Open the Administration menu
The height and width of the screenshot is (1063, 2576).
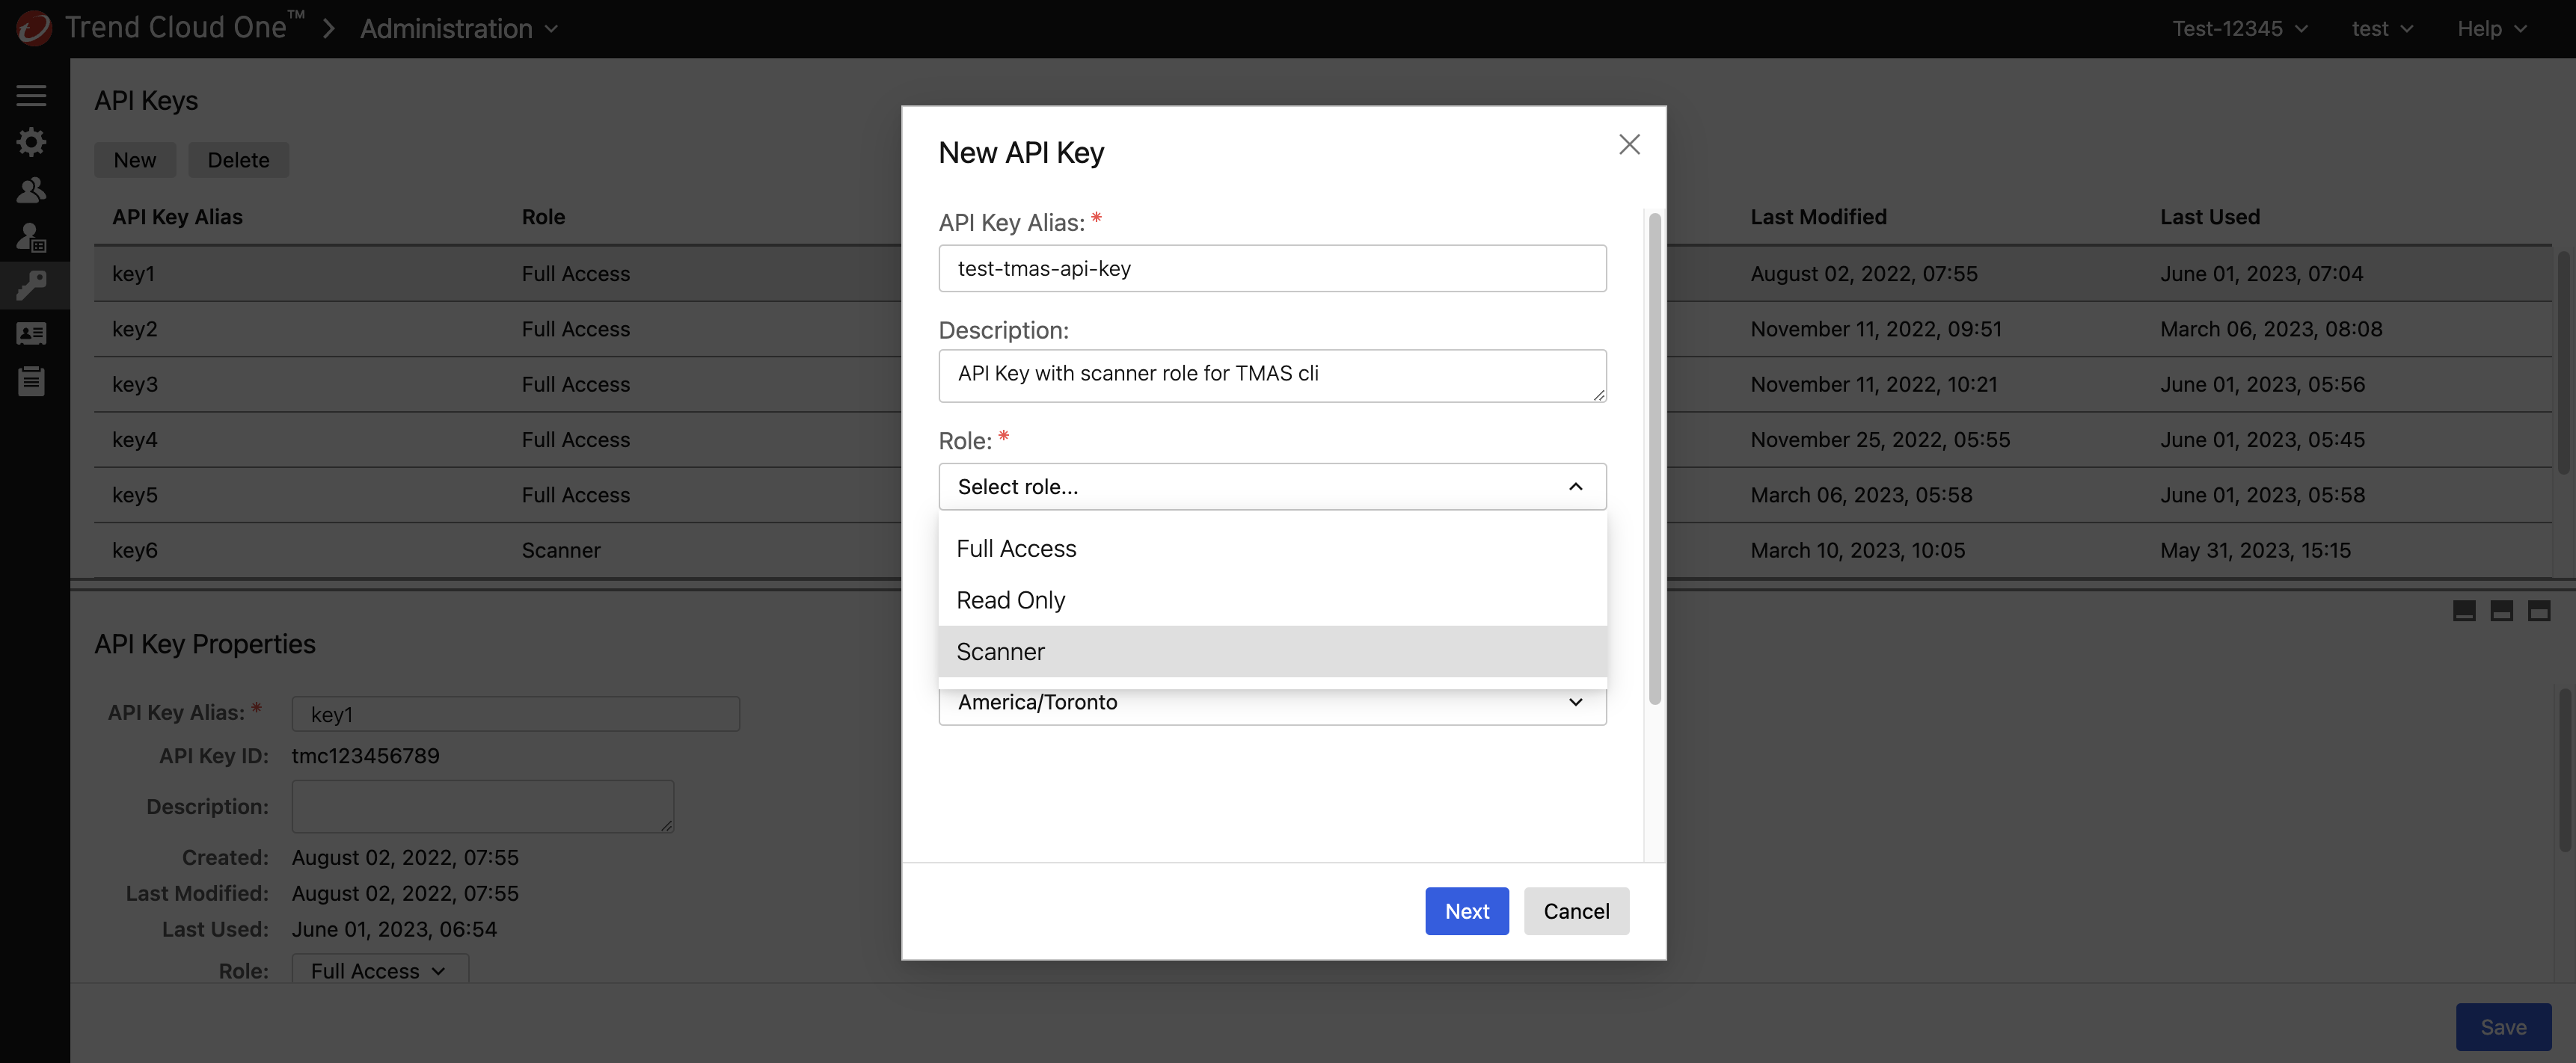tap(458, 29)
